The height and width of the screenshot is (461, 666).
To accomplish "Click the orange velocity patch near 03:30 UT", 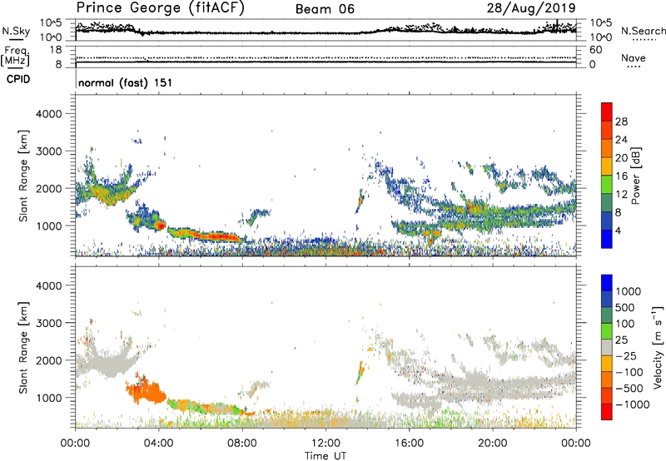I will 147,391.
